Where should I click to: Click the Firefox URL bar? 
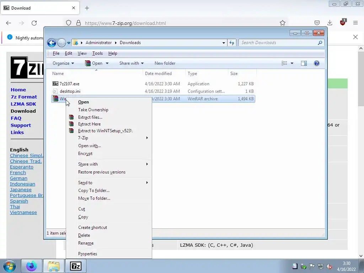[x=176, y=23]
